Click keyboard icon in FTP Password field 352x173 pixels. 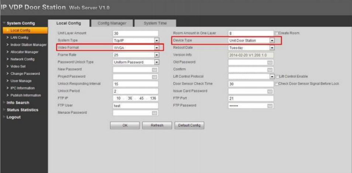coord(270,105)
